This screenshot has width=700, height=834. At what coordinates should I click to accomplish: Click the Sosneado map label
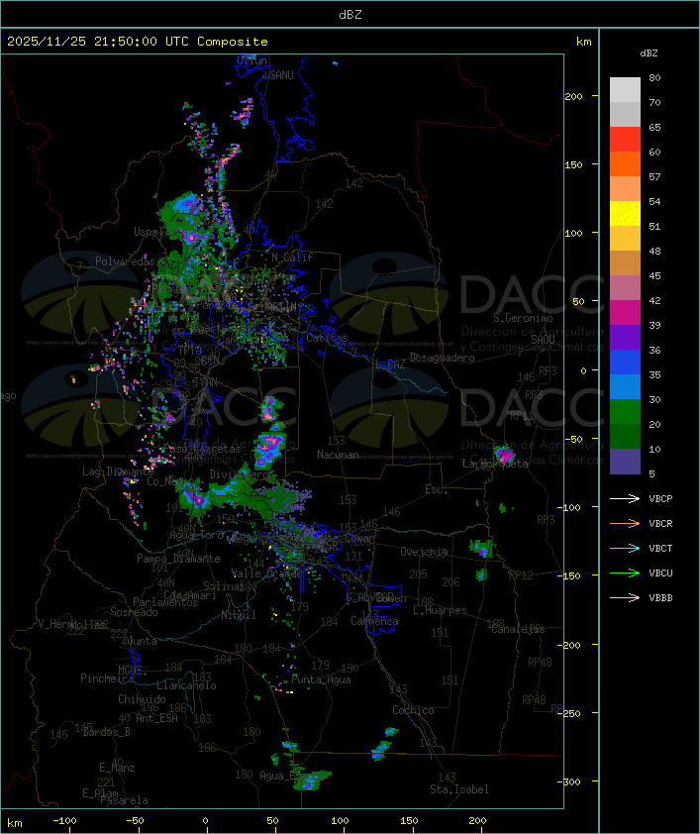pyautogui.click(x=134, y=612)
